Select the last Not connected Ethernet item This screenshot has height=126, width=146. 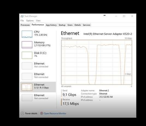tap(38, 97)
